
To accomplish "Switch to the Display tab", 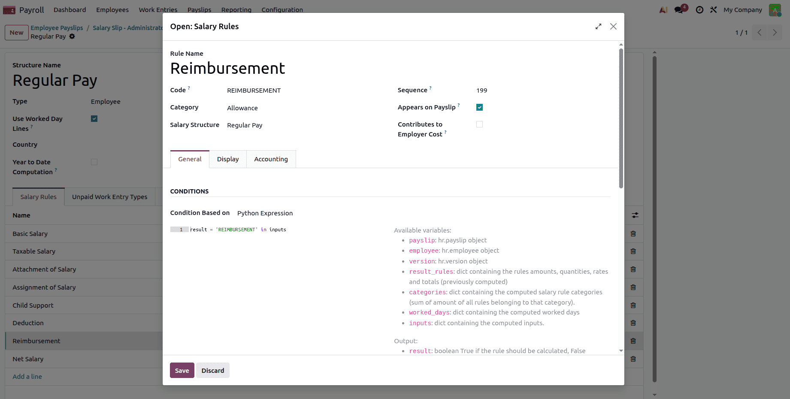I will tap(228, 159).
